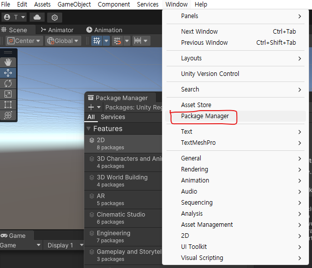Switch to the Game tab

tap(17, 236)
